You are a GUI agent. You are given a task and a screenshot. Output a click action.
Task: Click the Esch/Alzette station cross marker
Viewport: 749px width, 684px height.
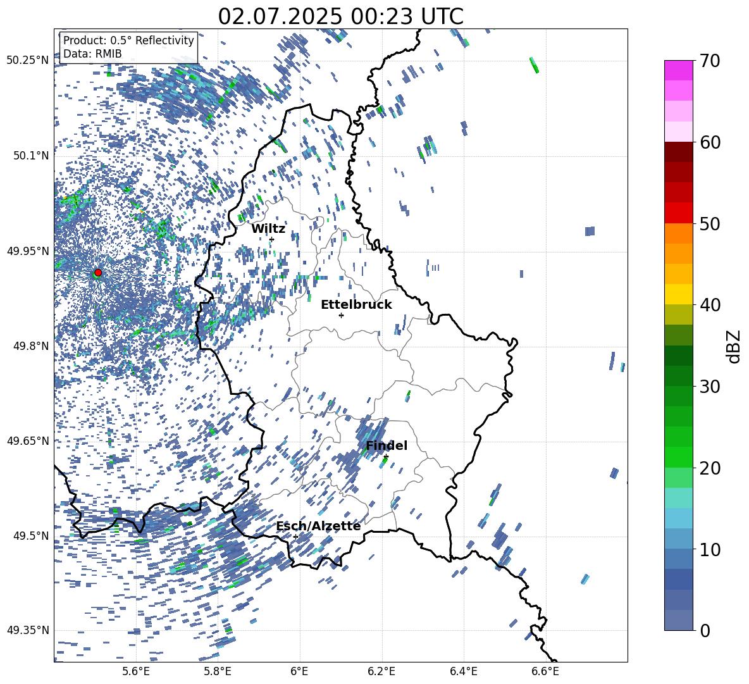295,537
